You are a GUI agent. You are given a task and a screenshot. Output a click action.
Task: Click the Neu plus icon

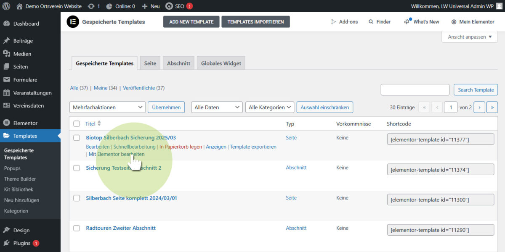(145, 6)
